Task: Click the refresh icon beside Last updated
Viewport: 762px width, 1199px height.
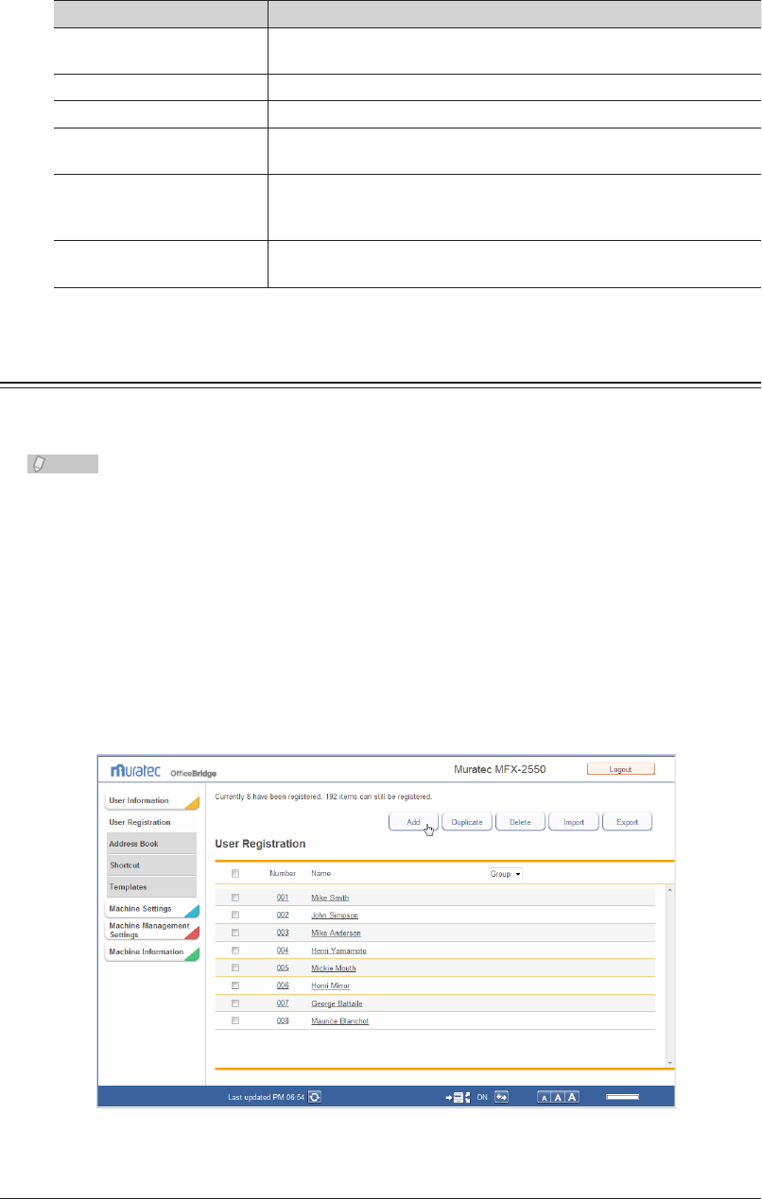Action: (315, 1097)
